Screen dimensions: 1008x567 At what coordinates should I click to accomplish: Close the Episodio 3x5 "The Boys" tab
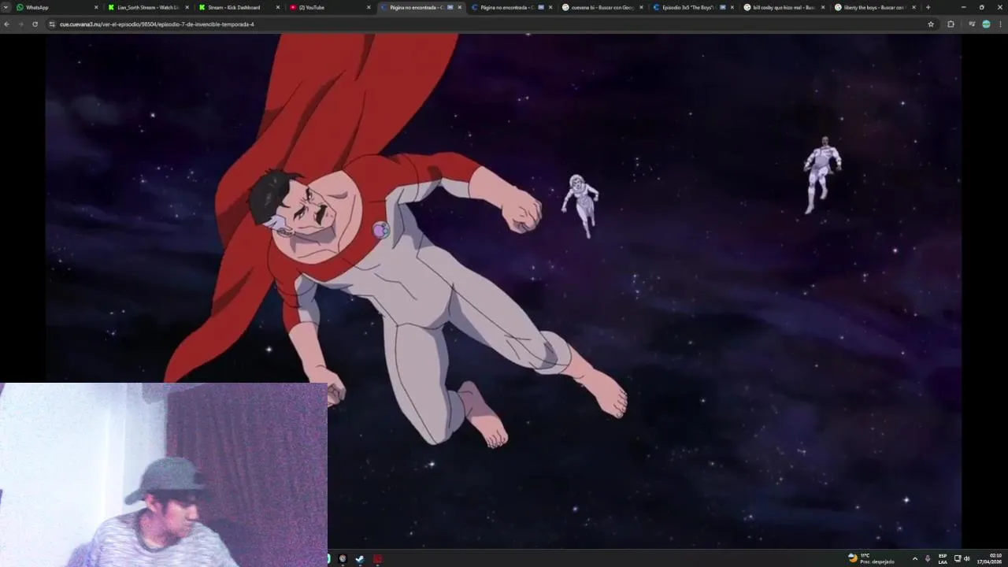click(732, 7)
